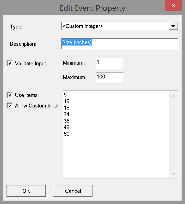Viewport: 185px width, 204px height.
Task: Click the items list scroll up arrow
Action: click(x=174, y=96)
